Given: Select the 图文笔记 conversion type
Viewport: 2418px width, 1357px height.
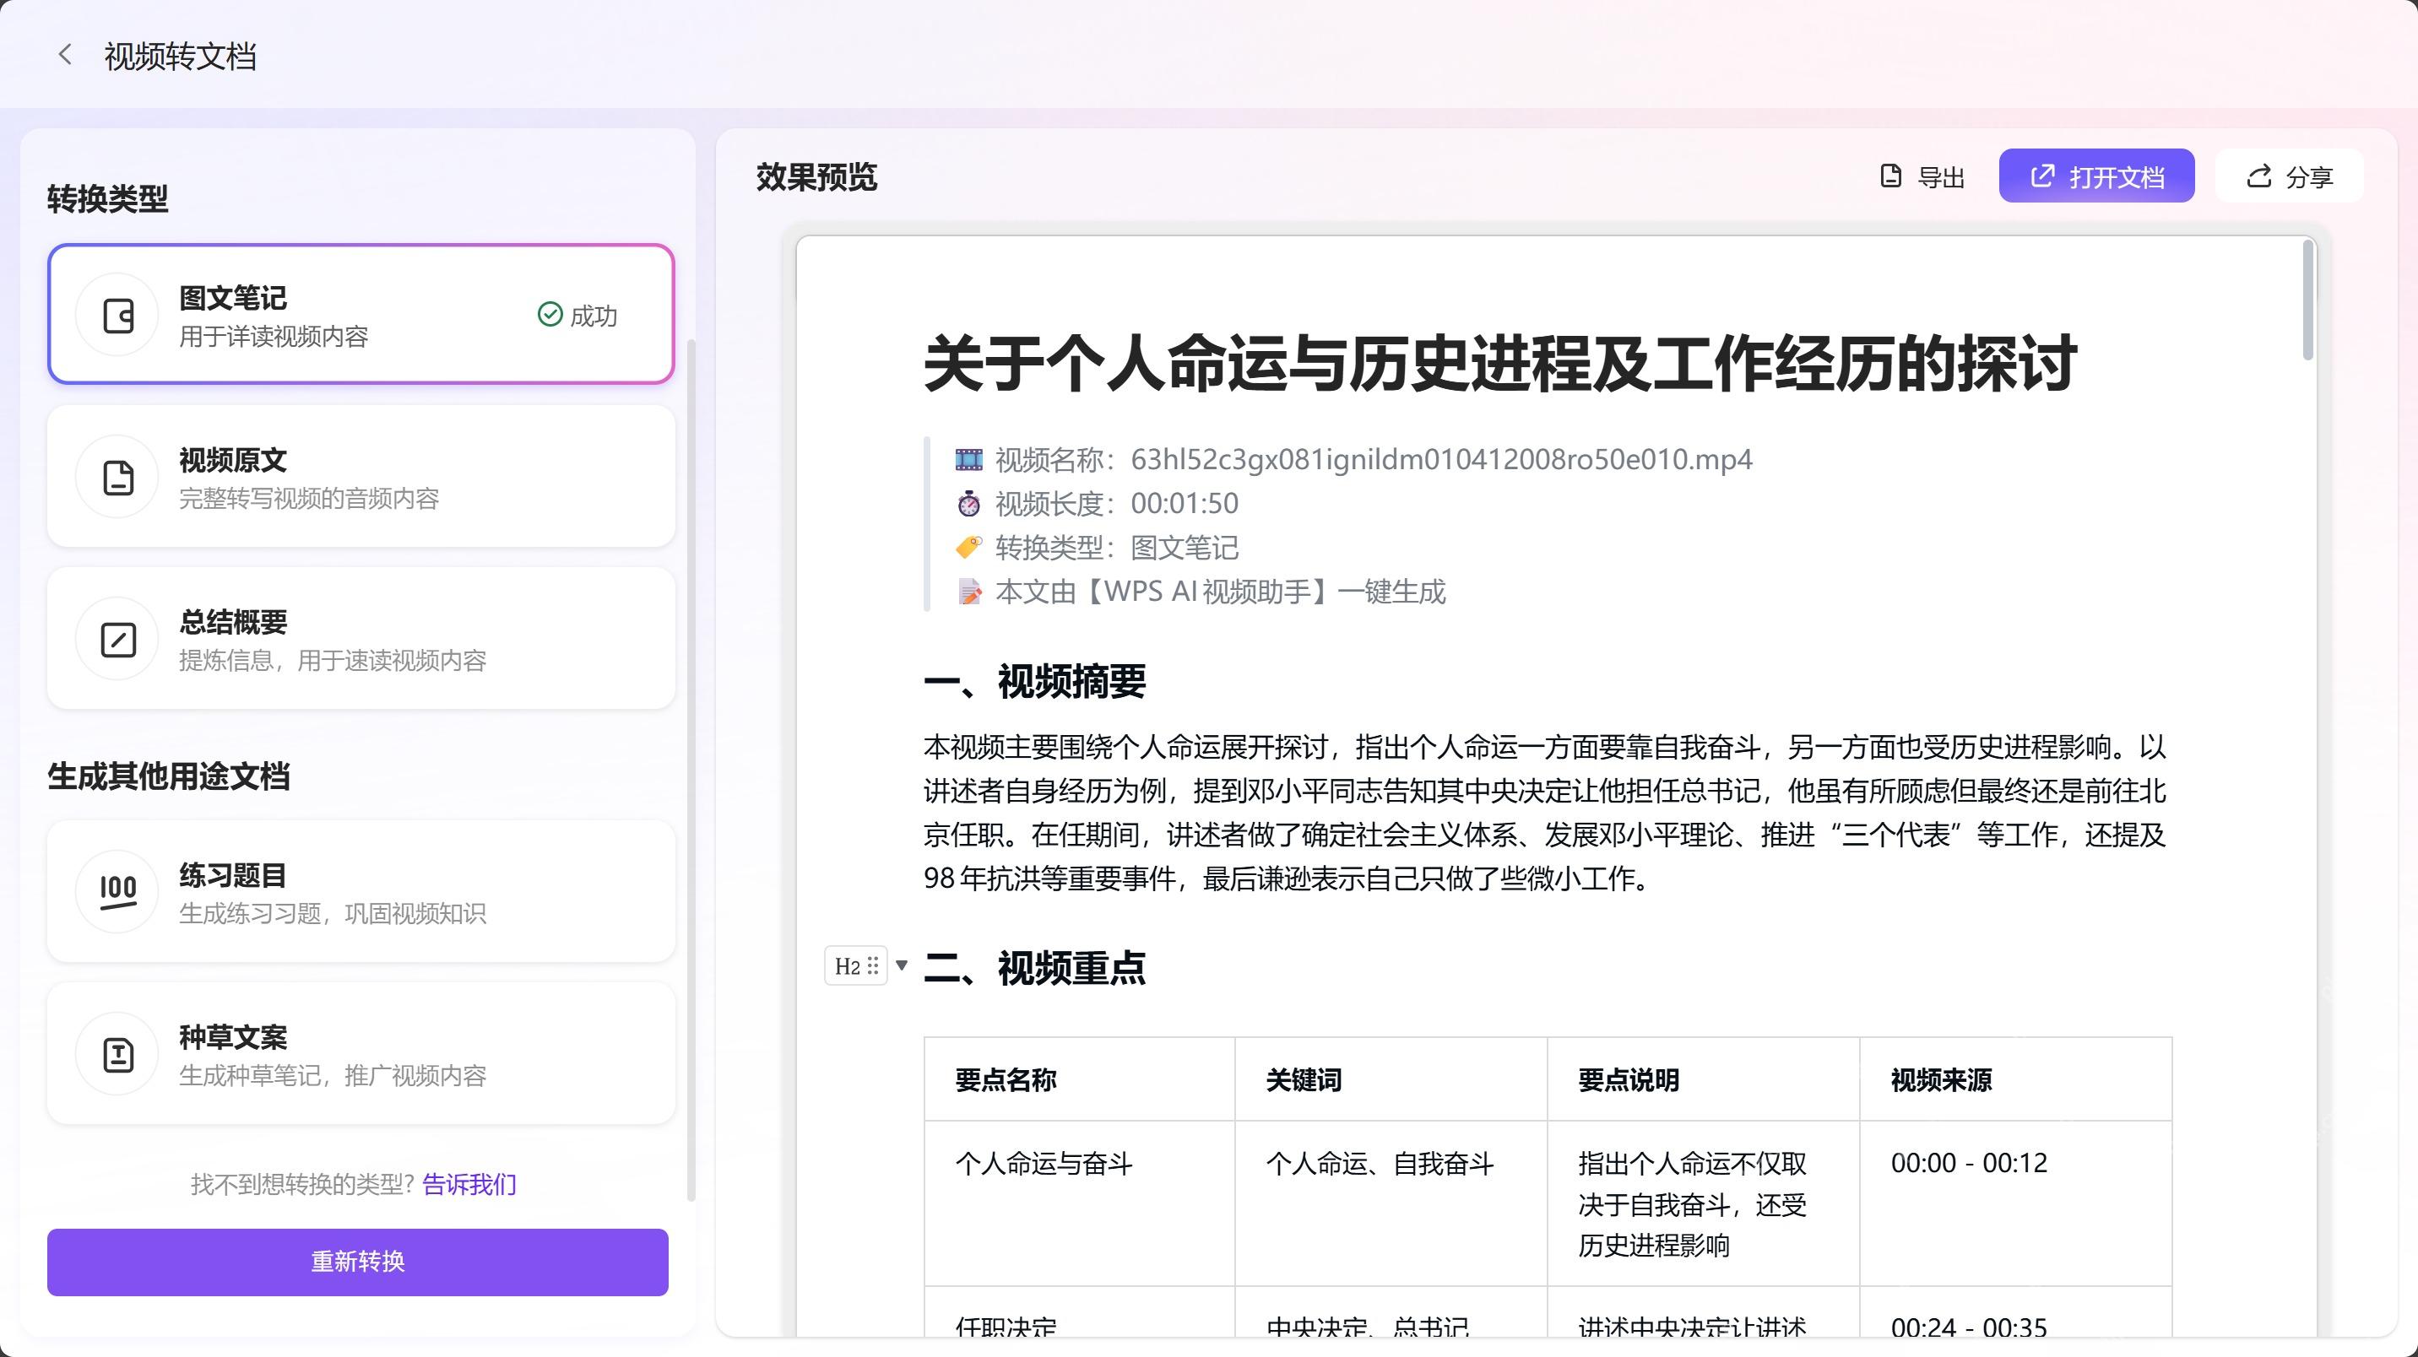Looking at the screenshot, I should click(x=361, y=315).
